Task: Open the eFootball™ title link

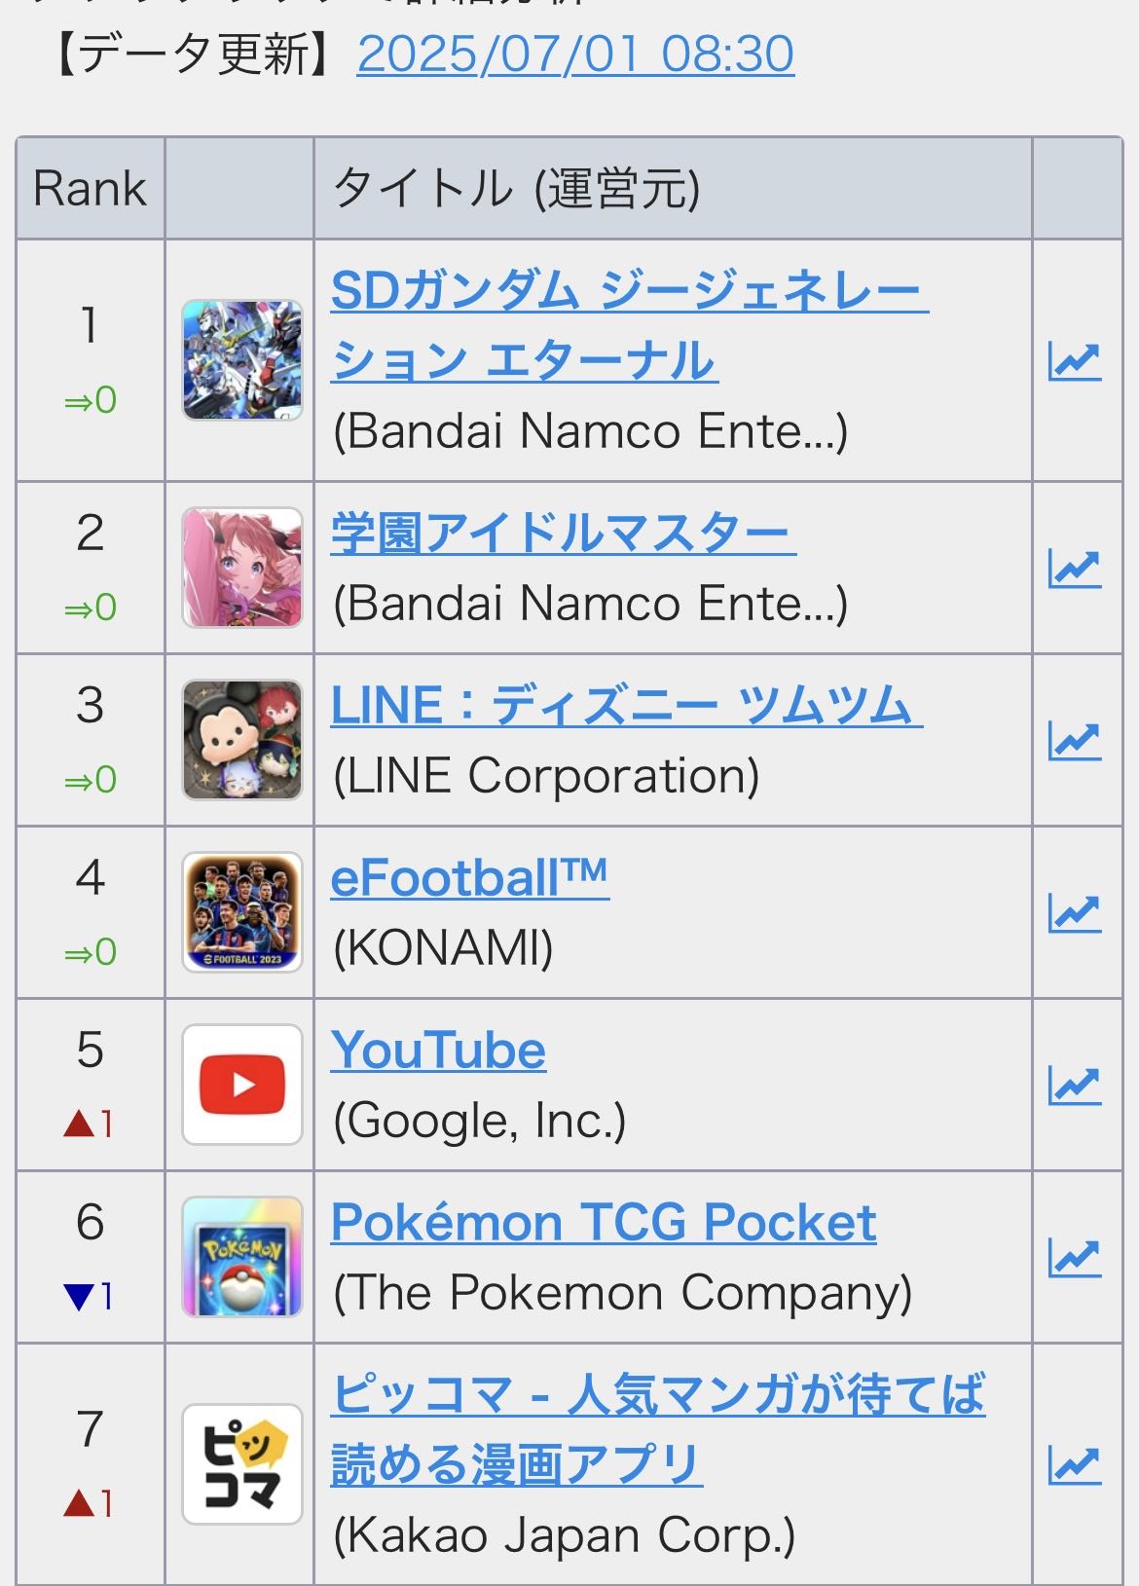Action: (469, 878)
